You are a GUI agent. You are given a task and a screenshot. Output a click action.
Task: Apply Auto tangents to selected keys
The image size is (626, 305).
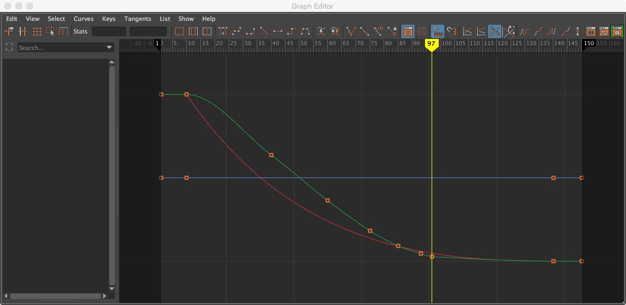[223, 31]
